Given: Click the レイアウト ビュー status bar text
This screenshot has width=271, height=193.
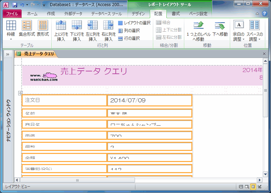Looking at the screenshot, I should [18, 187].
